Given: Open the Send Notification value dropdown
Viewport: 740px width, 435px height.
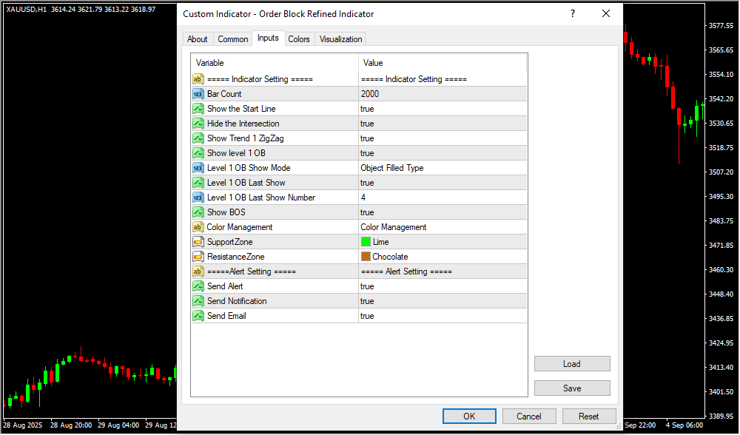Looking at the screenshot, I should 442,301.
